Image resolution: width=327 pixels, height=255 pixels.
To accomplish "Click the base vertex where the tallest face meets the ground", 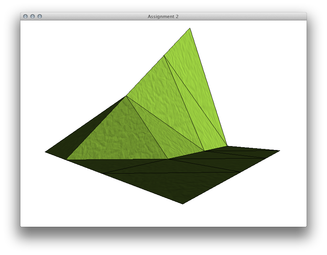I will pyautogui.click(x=227, y=146).
